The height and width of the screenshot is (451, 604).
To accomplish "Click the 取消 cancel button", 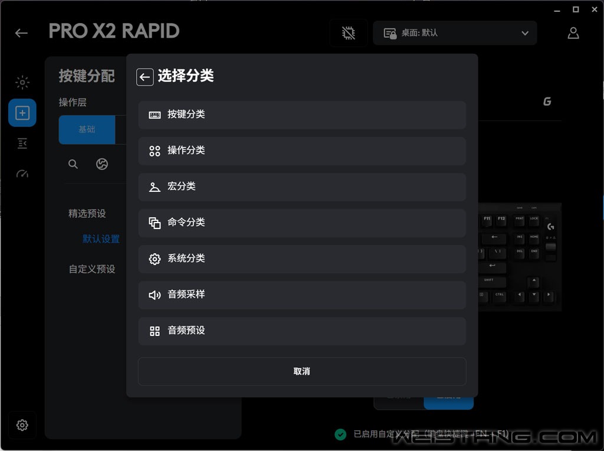I will [x=302, y=371].
